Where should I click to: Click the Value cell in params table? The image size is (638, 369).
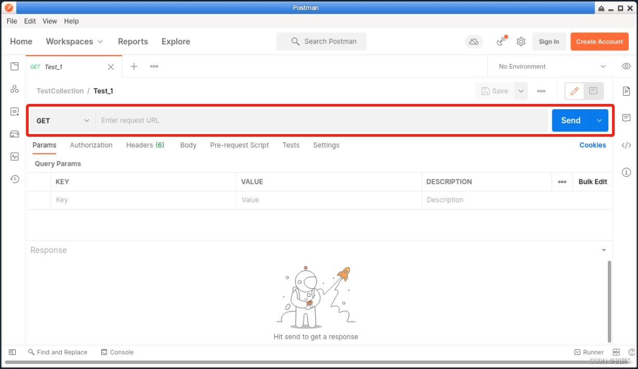329,200
